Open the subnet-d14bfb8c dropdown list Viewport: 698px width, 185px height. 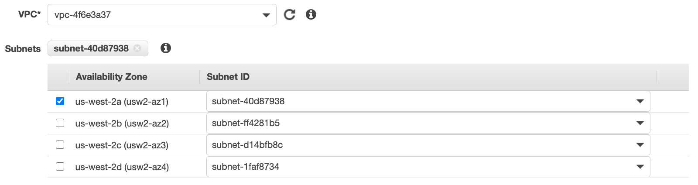[x=428, y=145]
